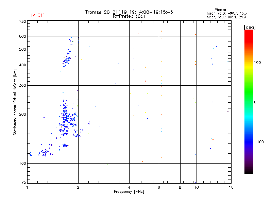Click the y-axis tick label "75"

tap(24, 182)
